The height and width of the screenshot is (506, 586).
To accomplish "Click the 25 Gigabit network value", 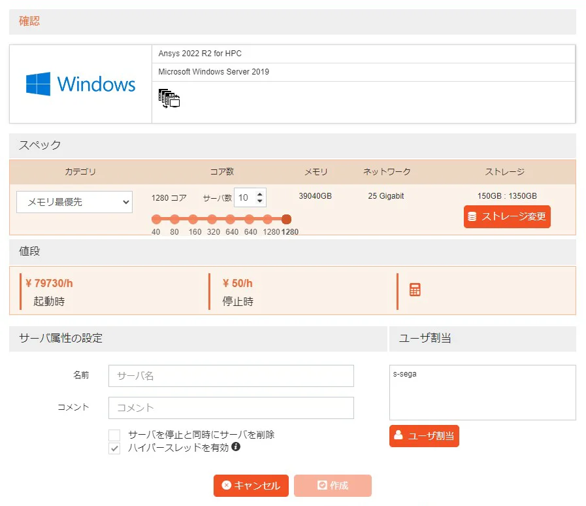I will pyautogui.click(x=386, y=196).
